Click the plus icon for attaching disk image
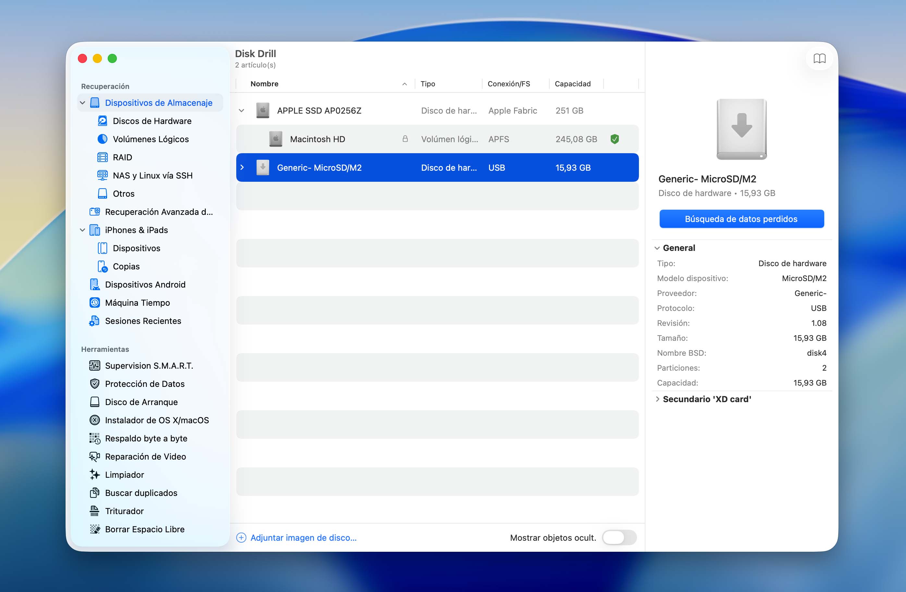 [241, 537]
